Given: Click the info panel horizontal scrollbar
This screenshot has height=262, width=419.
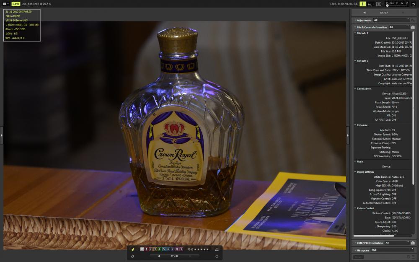Looking at the screenshot, I should (x=374, y=236).
